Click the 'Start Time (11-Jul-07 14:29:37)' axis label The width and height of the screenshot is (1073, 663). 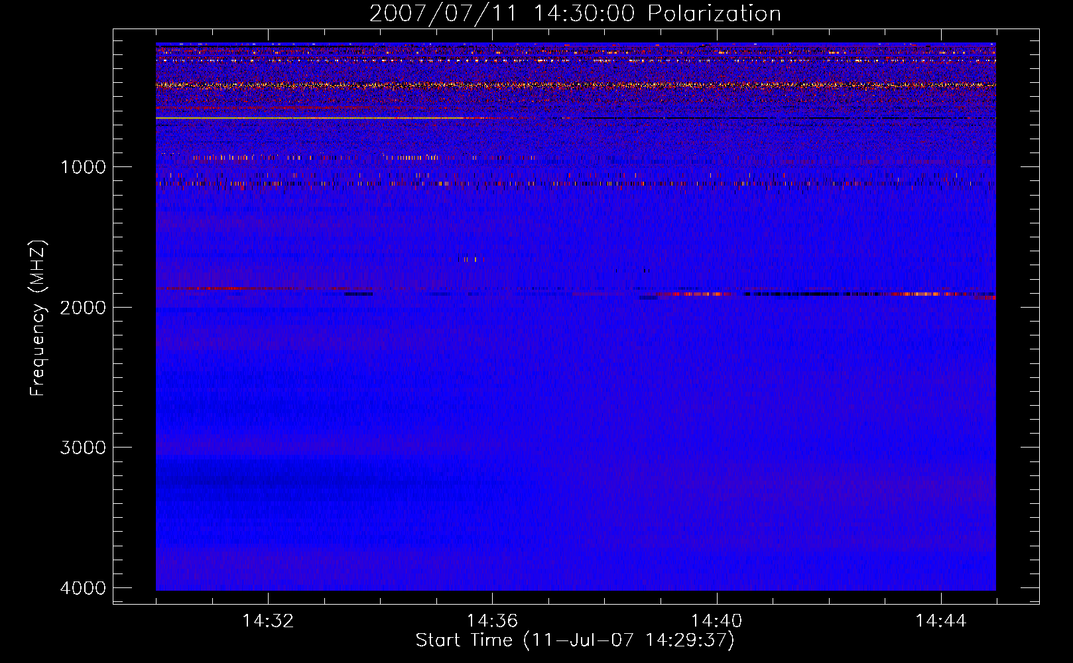575,640
